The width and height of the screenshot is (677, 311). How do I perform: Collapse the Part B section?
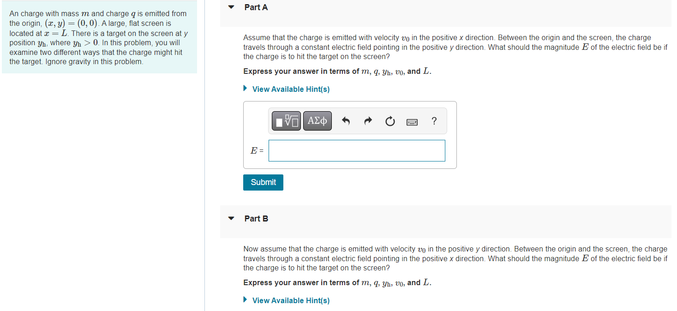(x=231, y=218)
